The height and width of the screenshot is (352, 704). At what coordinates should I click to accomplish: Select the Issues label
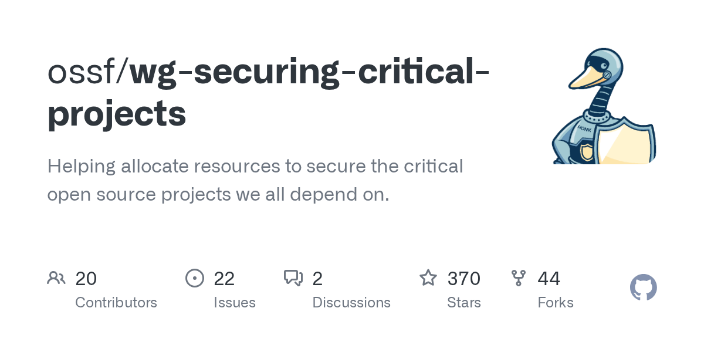(x=235, y=303)
